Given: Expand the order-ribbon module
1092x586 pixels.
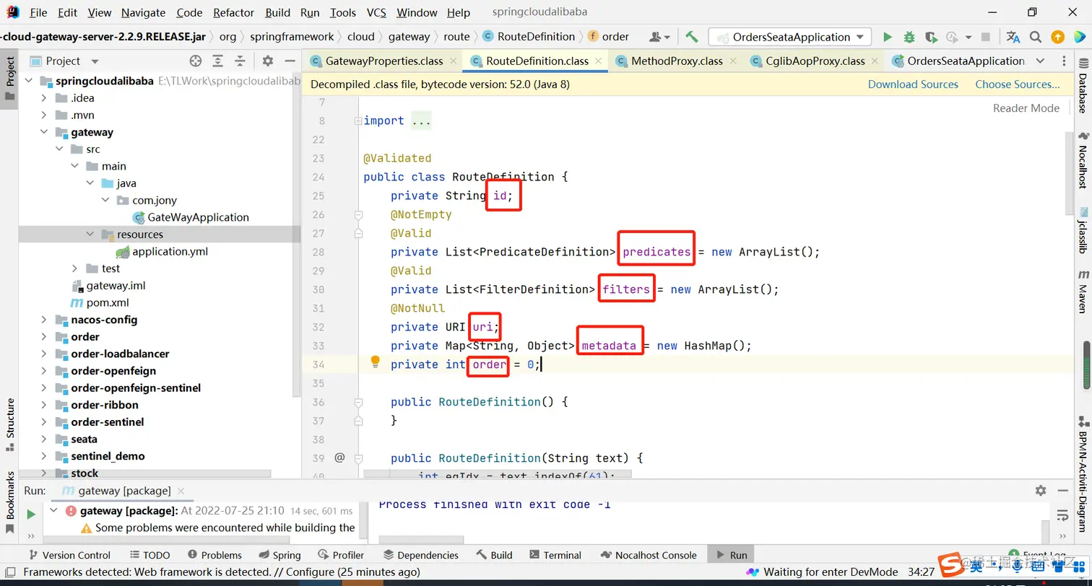Looking at the screenshot, I should [44, 405].
